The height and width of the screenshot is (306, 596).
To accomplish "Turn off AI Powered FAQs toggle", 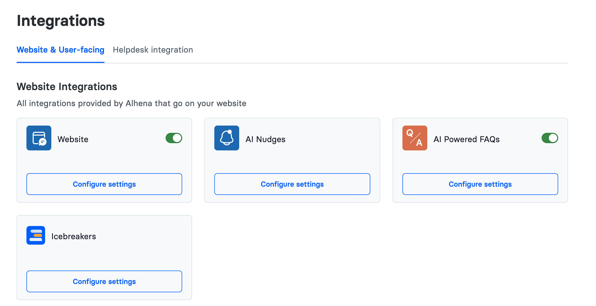I will click(x=550, y=138).
